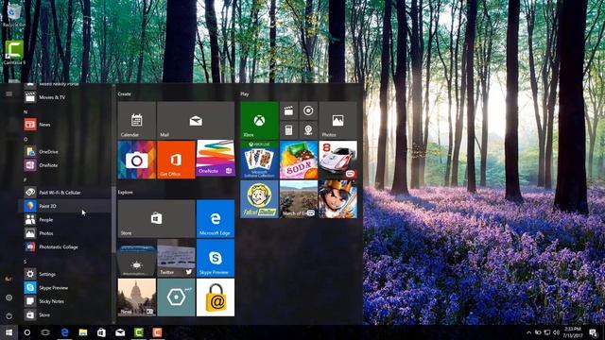Open the Twitter tile

176,258
